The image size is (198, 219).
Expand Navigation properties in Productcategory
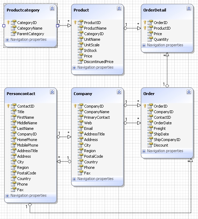7,40
